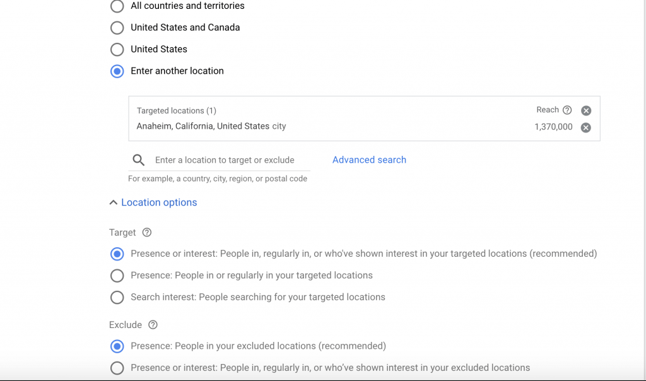Collapse Location options with chevron arrow
The width and height of the screenshot is (646, 381).
114,202
